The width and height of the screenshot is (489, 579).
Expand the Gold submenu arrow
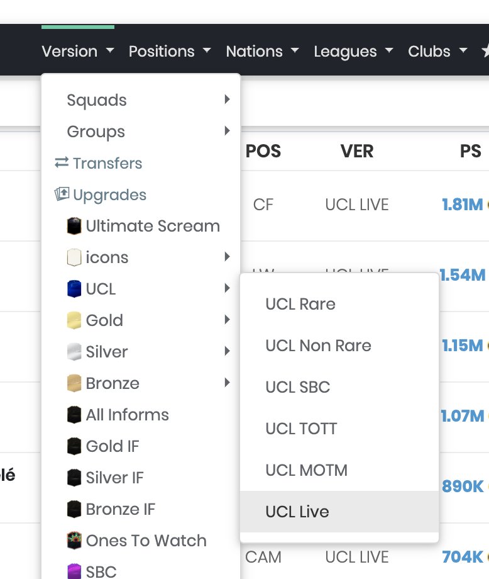(227, 320)
